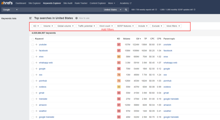Check the select-all Keyword header checkbox
The height and width of the screenshot is (120, 220).
(x=33, y=39)
